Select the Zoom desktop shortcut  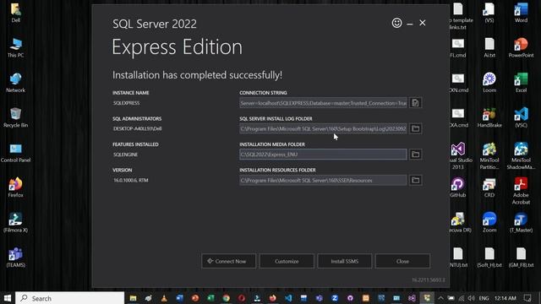tap(489, 223)
